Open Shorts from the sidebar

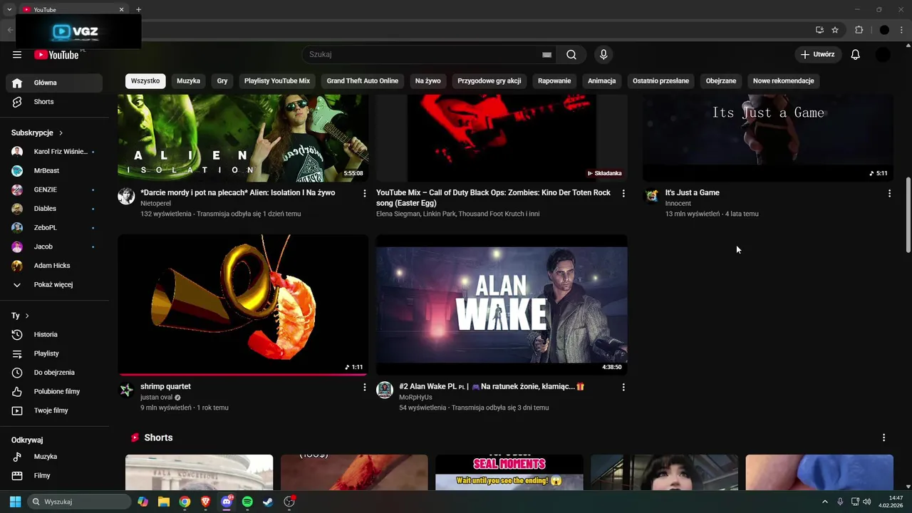click(54, 102)
